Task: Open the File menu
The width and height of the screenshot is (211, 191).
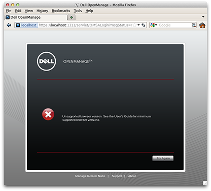Action: (9, 11)
